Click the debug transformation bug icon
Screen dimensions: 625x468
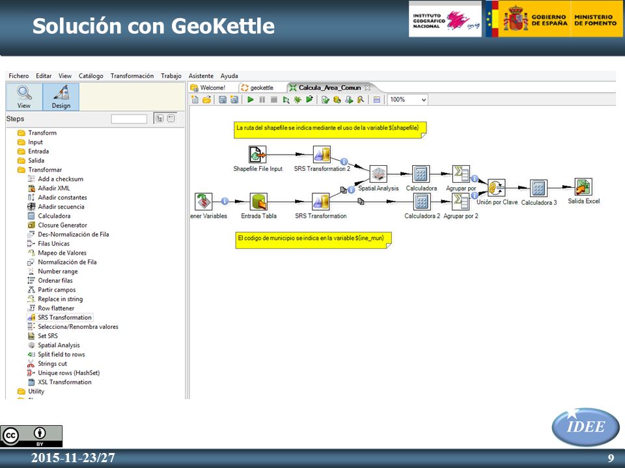298,99
